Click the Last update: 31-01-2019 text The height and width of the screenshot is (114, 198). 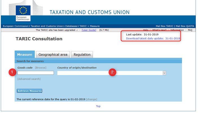142,34
